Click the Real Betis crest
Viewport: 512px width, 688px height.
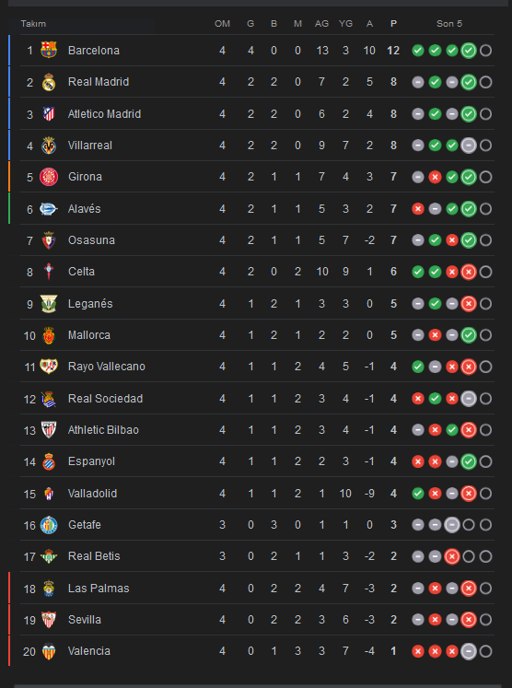[49, 556]
